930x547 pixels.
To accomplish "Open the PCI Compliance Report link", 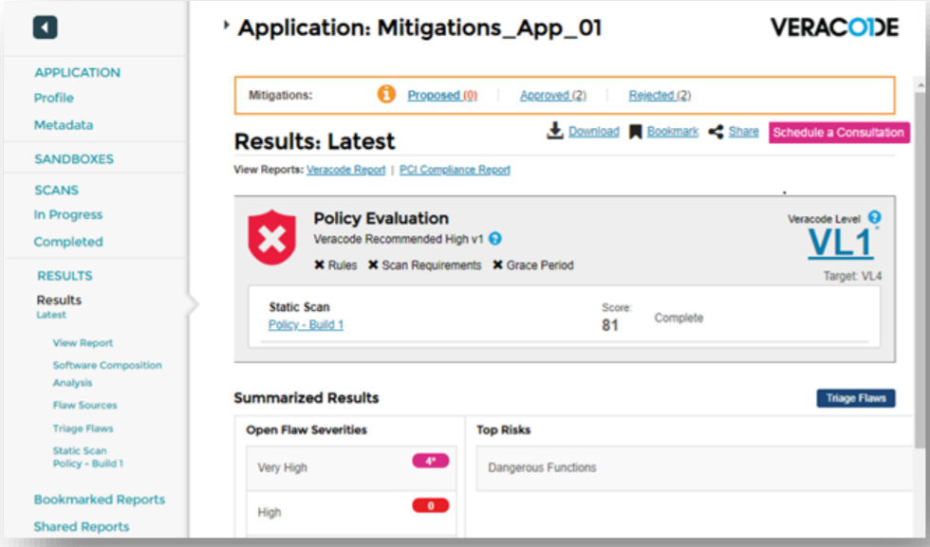I will (455, 170).
